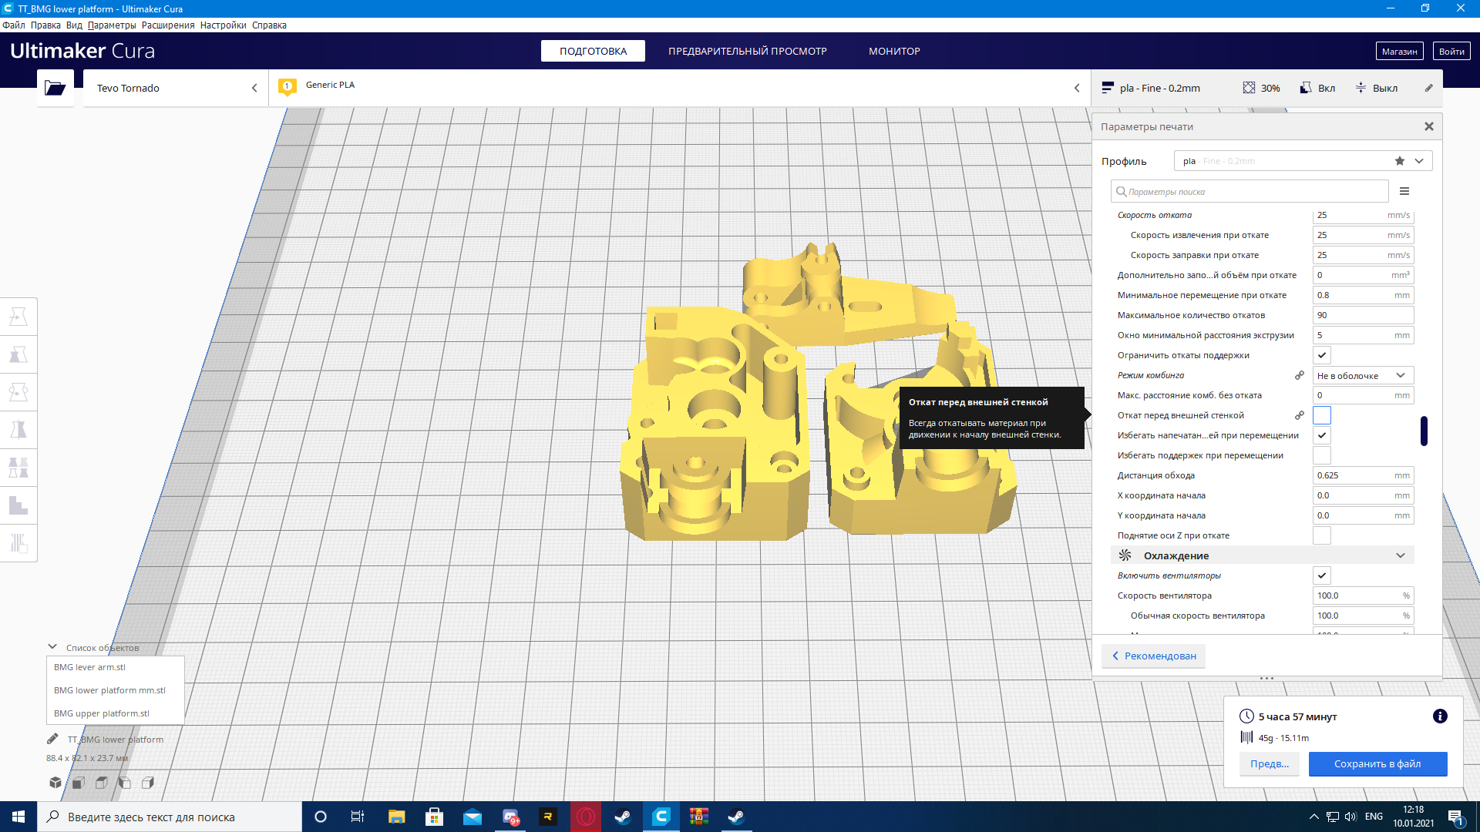Select the Move tool in left toolbar
This screenshot has height=832, width=1480.
[18, 317]
